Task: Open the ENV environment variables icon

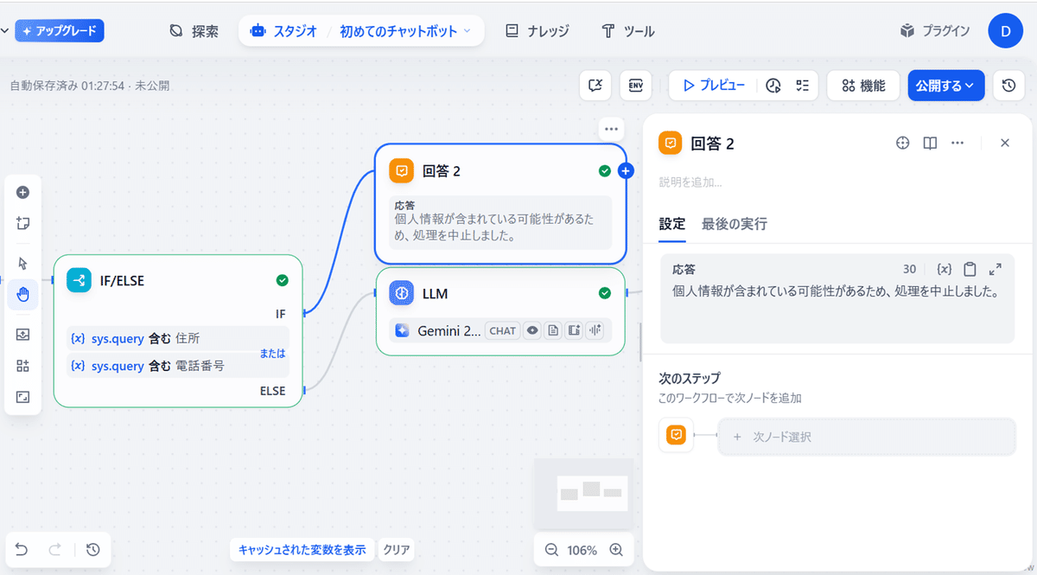Action: point(635,85)
